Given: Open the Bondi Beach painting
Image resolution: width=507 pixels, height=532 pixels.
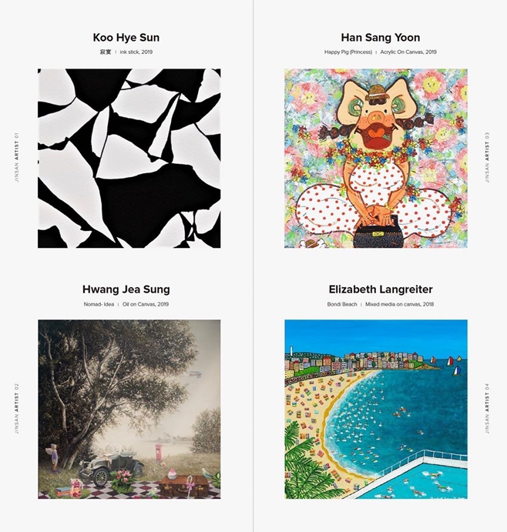Looking at the screenshot, I should tap(376, 409).
